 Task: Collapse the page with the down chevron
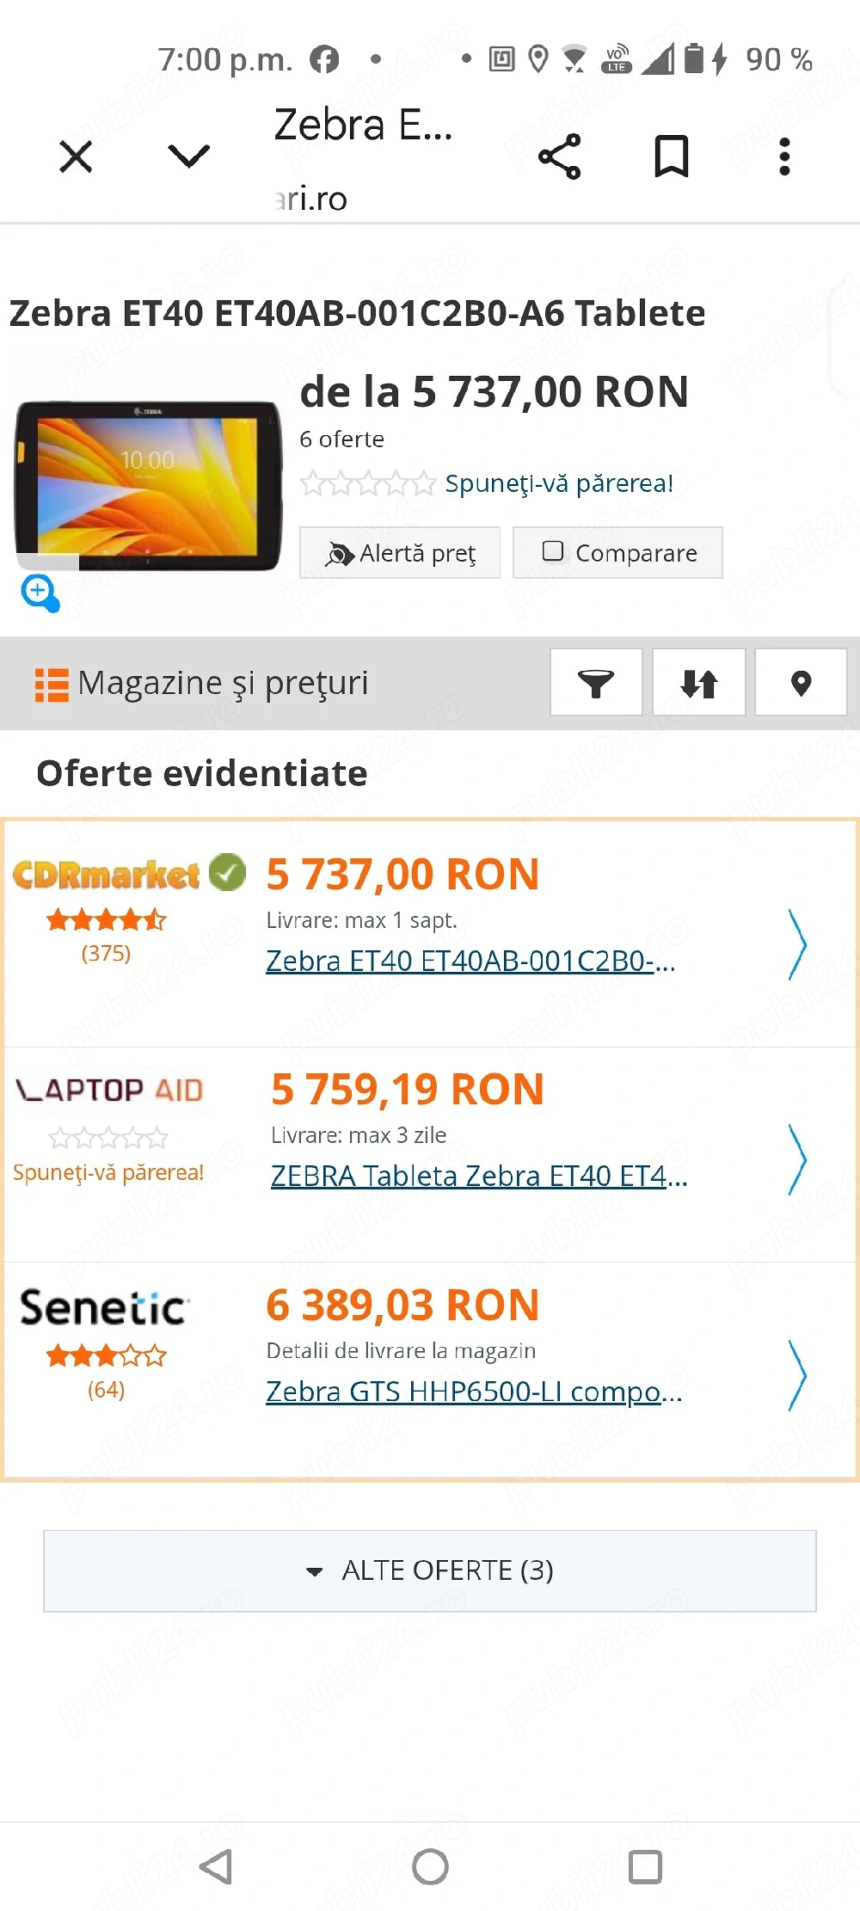[x=187, y=157]
